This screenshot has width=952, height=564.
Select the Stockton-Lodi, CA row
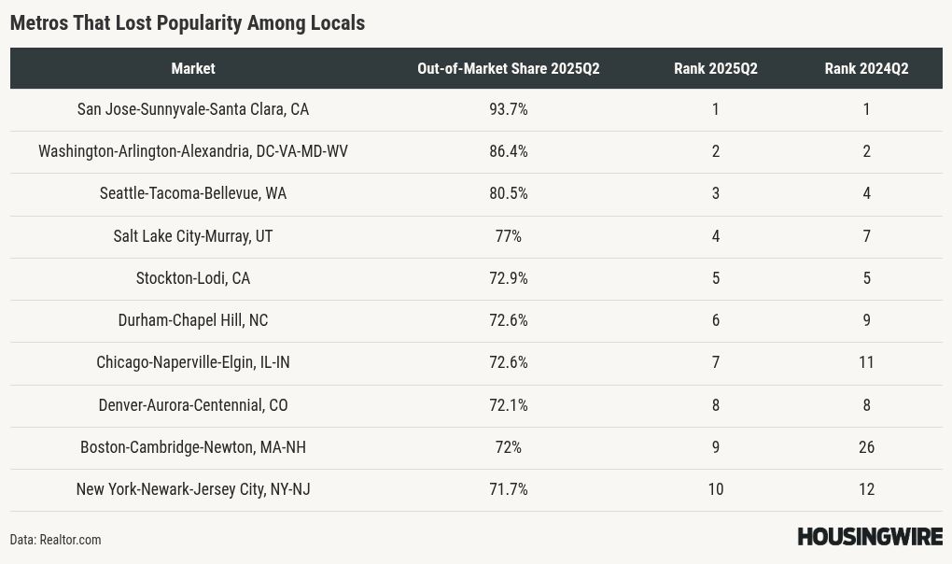(x=193, y=278)
